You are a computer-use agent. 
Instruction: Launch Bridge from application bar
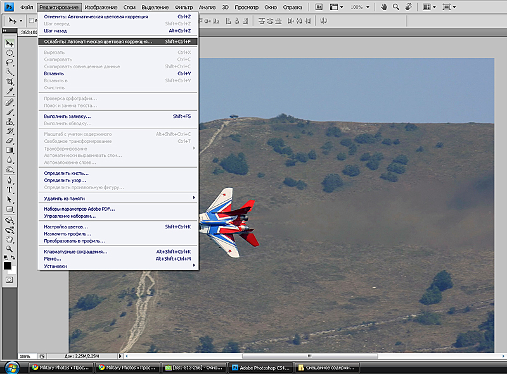click(x=319, y=7)
